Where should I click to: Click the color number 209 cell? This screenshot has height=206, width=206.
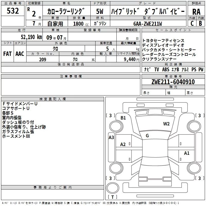43,59
